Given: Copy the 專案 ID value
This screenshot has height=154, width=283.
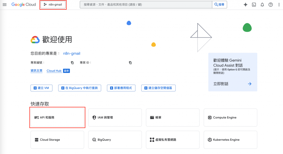Looking at the screenshot, I should pos(130,63).
